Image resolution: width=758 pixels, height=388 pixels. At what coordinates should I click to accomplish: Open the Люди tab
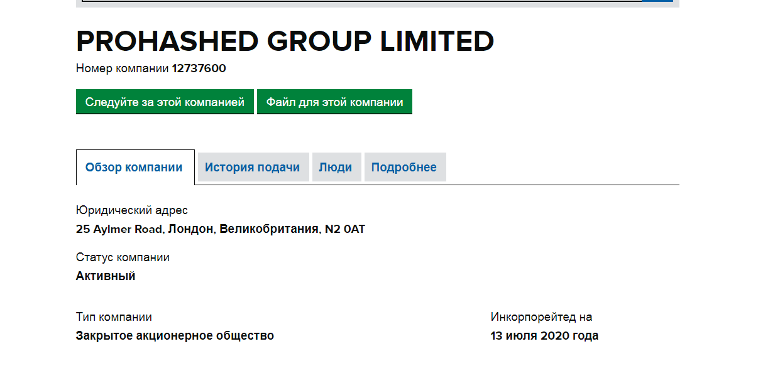tap(336, 168)
